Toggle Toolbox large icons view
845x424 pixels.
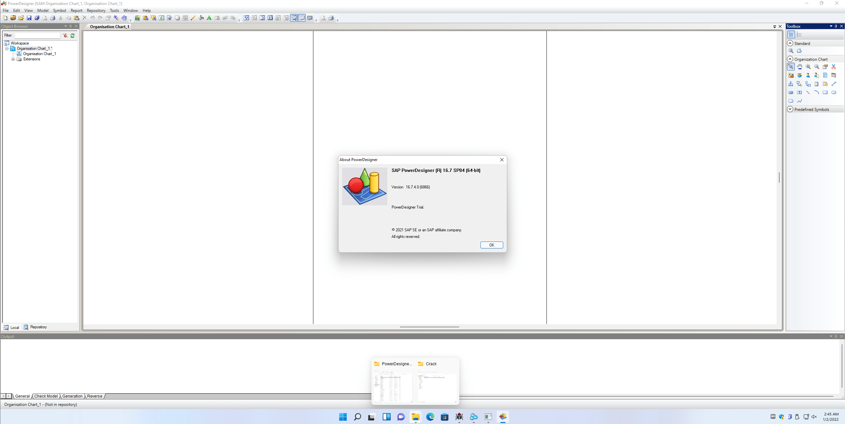(x=791, y=35)
